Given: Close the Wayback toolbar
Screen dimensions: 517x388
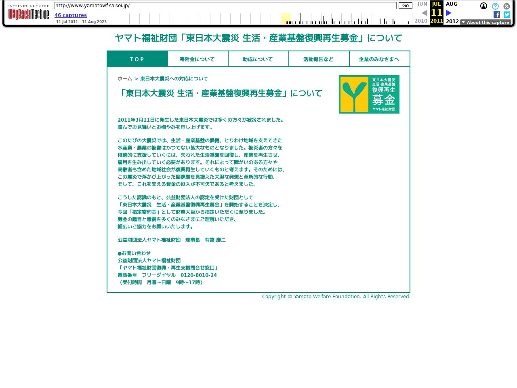Looking at the screenshot, I should [506, 6].
